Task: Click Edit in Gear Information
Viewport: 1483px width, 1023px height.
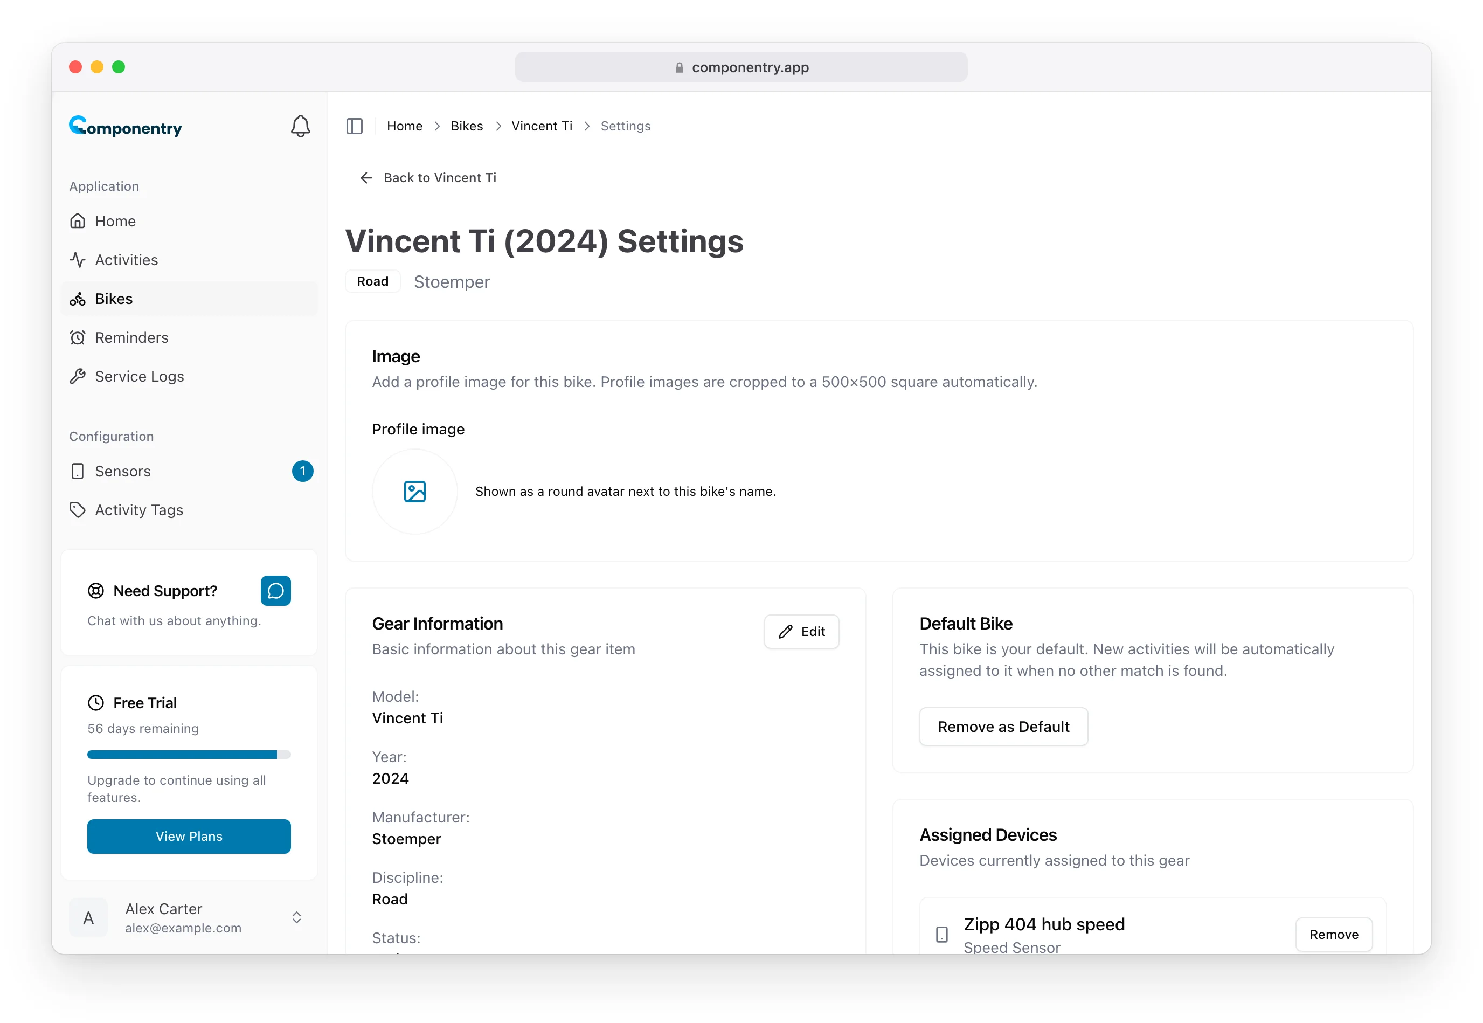Action: 801,632
